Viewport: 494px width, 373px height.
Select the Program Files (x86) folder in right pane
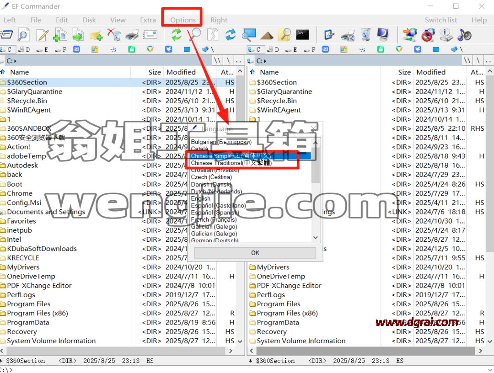(287, 313)
